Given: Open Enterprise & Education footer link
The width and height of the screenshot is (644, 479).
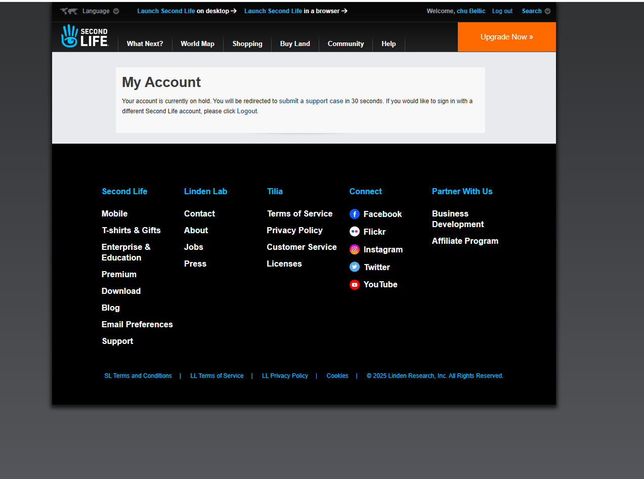Looking at the screenshot, I should point(126,252).
